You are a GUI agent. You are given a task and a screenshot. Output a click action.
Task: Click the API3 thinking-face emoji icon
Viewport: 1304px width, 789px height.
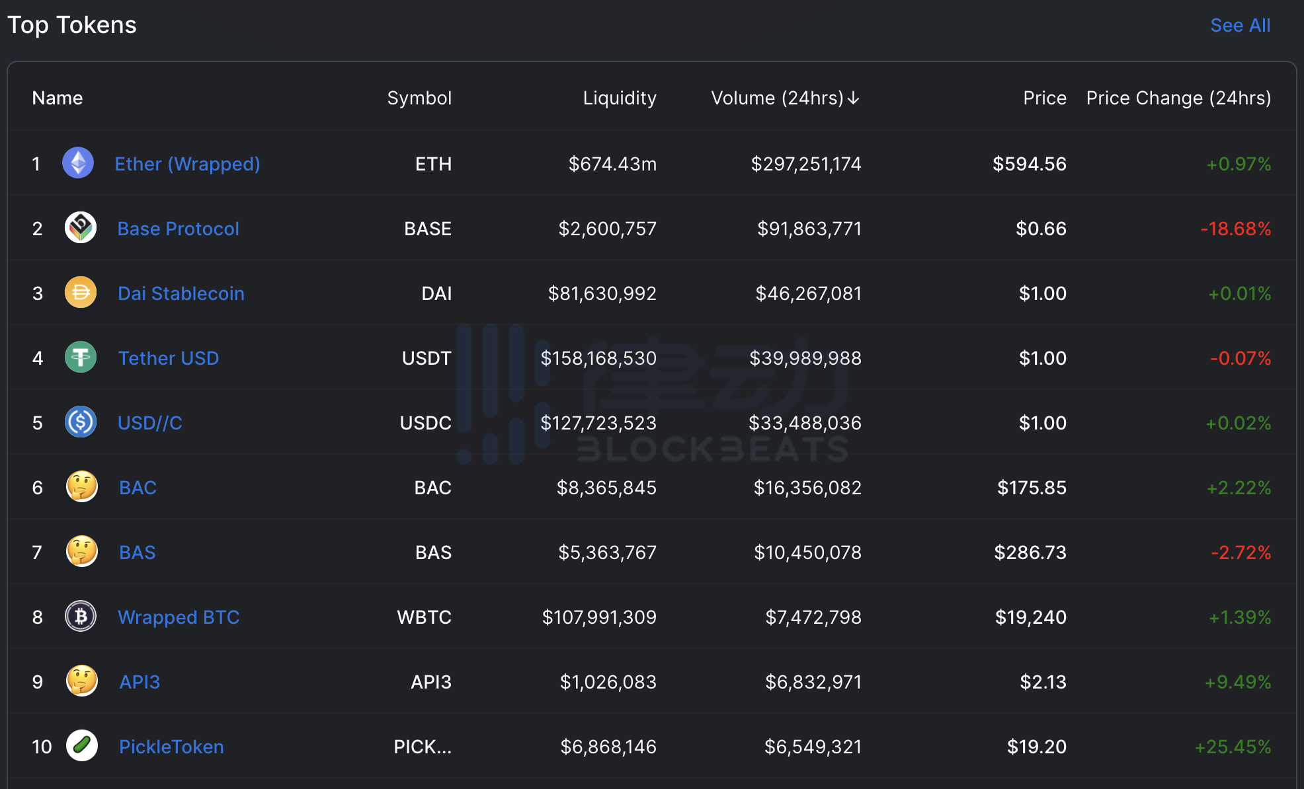tap(82, 681)
